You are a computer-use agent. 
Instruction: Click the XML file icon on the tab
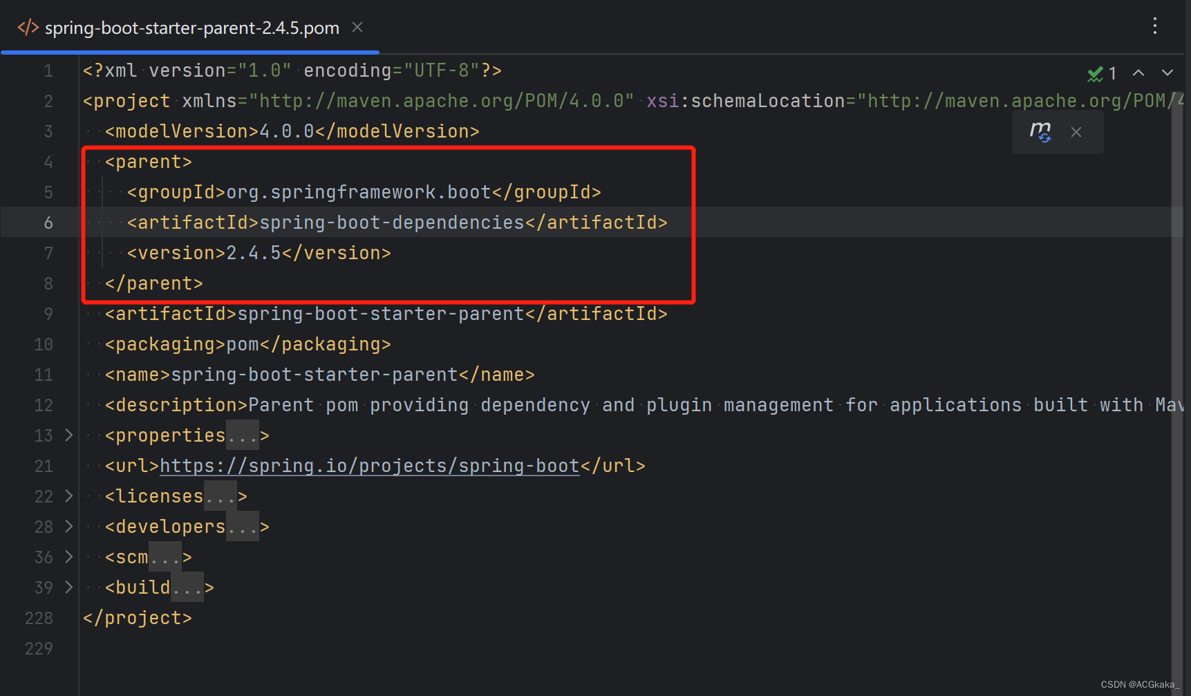(28, 28)
